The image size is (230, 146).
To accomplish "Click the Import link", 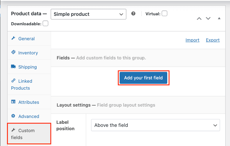I will point(192,40).
